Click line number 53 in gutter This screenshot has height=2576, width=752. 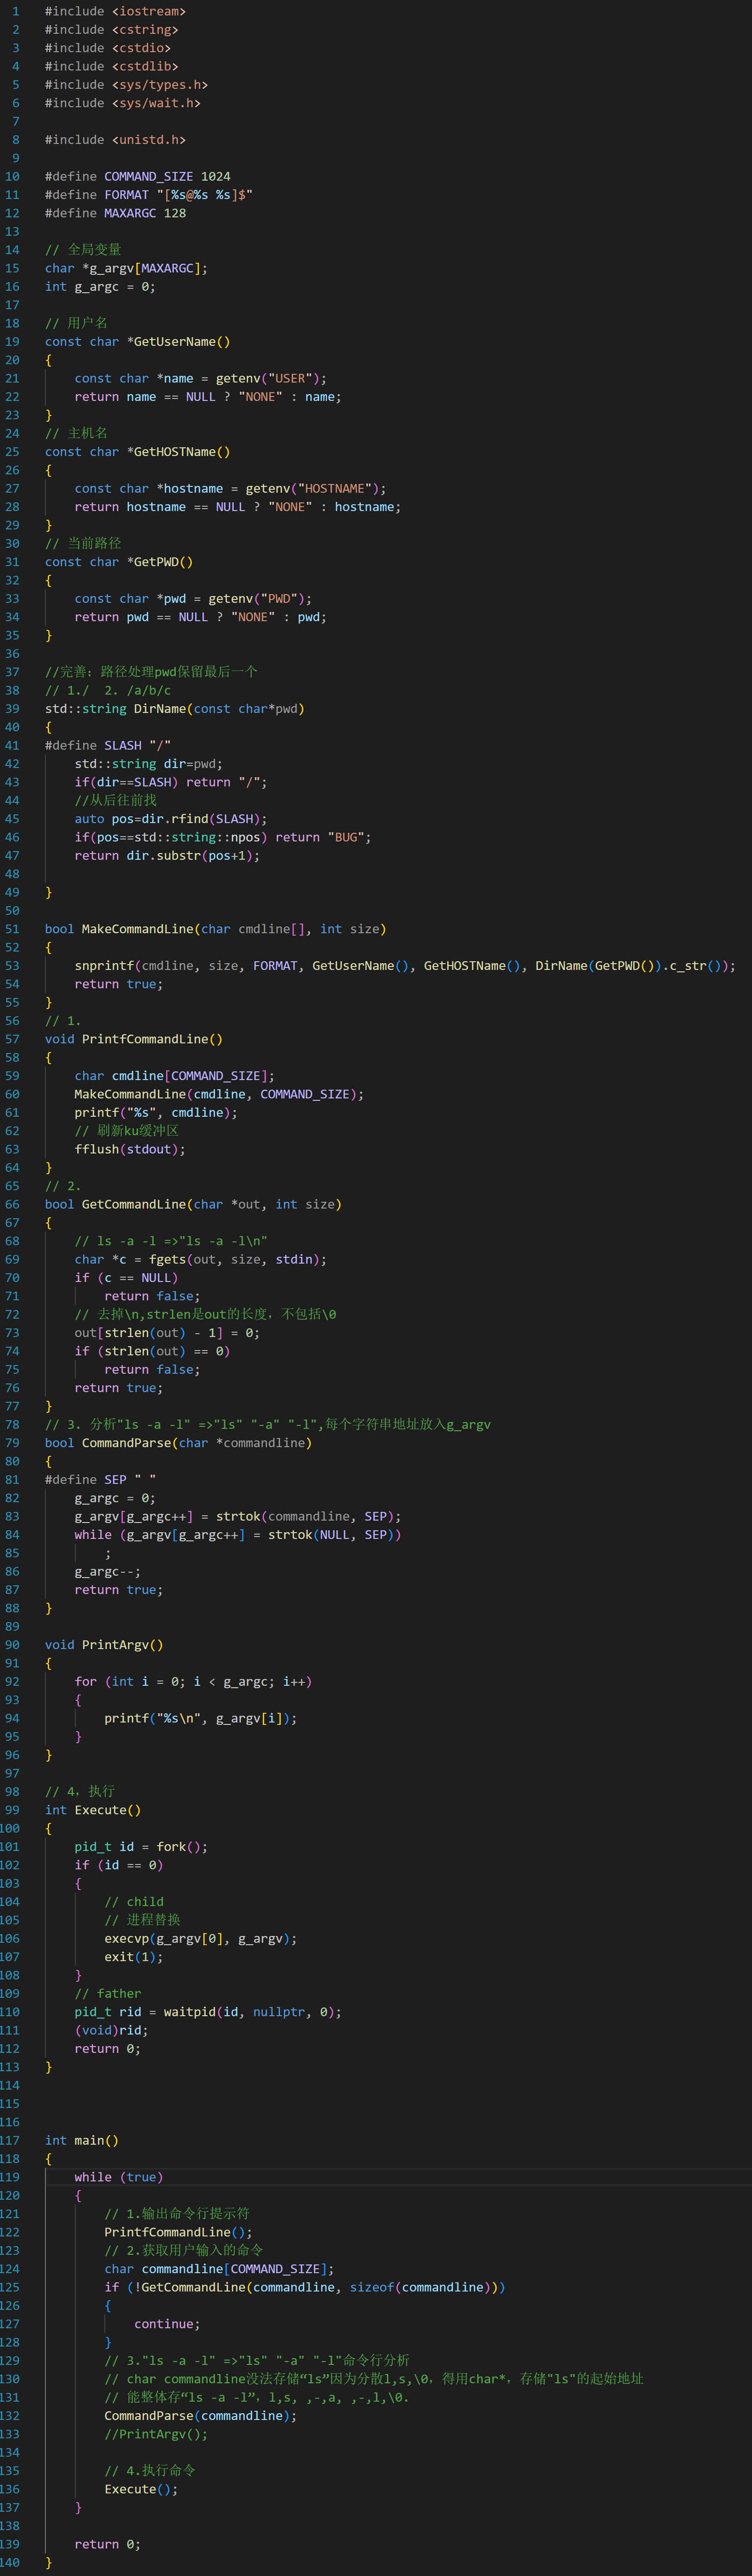[x=13, y=966]
